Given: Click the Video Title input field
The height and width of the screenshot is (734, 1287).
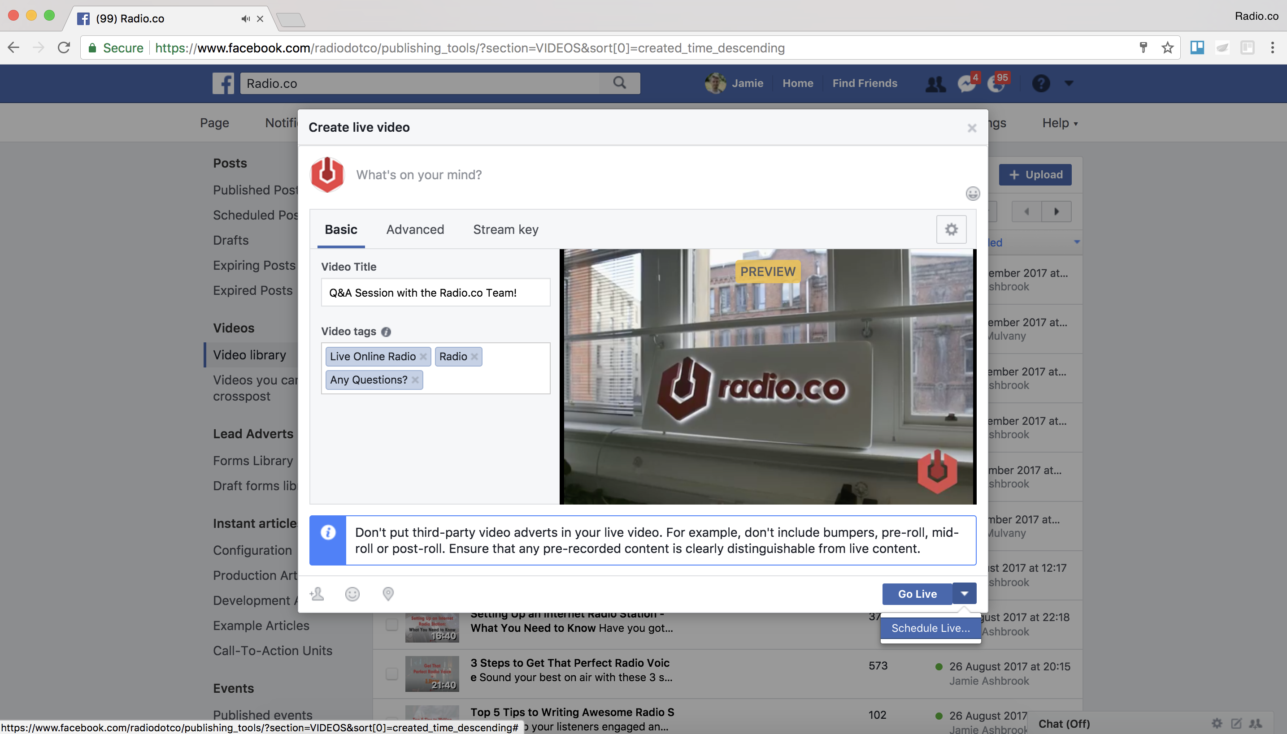Looking at the screenshot, I should [433, 292].
